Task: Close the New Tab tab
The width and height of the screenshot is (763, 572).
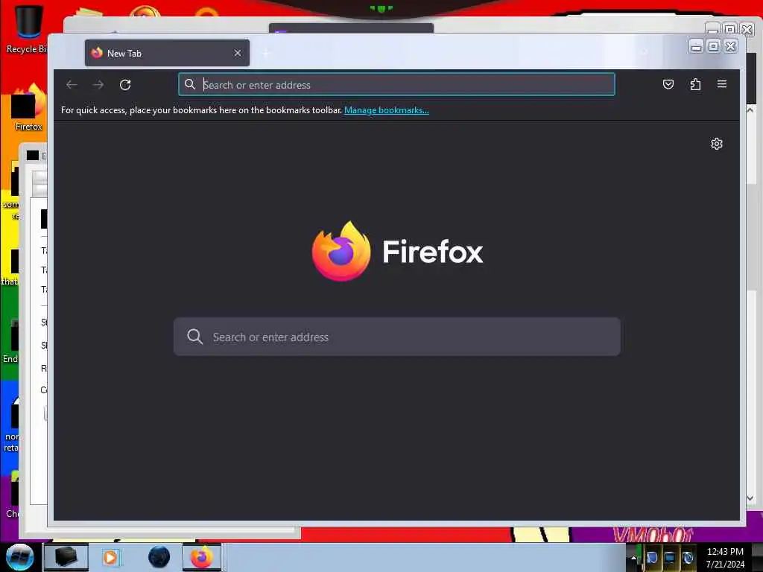Action: (238, 53)
